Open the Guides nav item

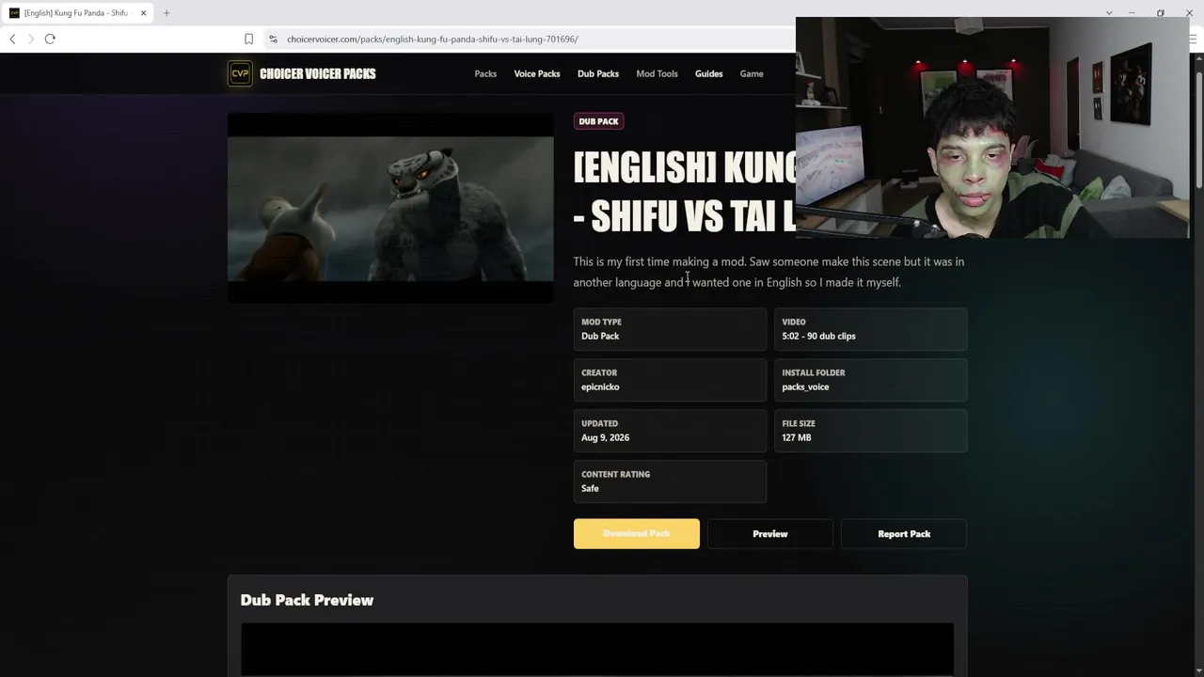coord(709,73)
